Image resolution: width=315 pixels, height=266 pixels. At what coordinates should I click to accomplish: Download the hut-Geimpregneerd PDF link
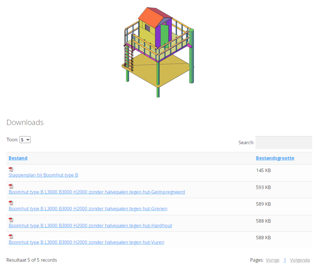(97, 192)
